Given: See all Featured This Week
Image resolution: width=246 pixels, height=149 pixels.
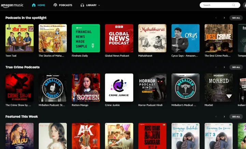Looking at the screenshot, I should coord(236,117).
